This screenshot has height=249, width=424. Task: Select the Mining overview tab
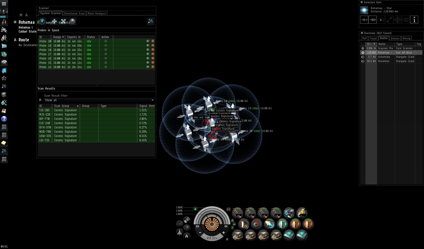click(406, 38)
